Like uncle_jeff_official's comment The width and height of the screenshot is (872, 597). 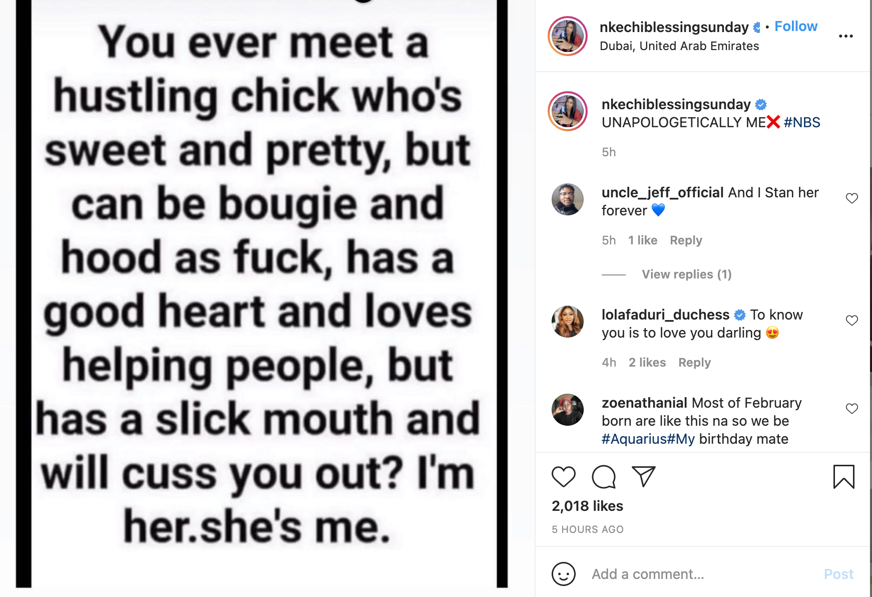851,198
